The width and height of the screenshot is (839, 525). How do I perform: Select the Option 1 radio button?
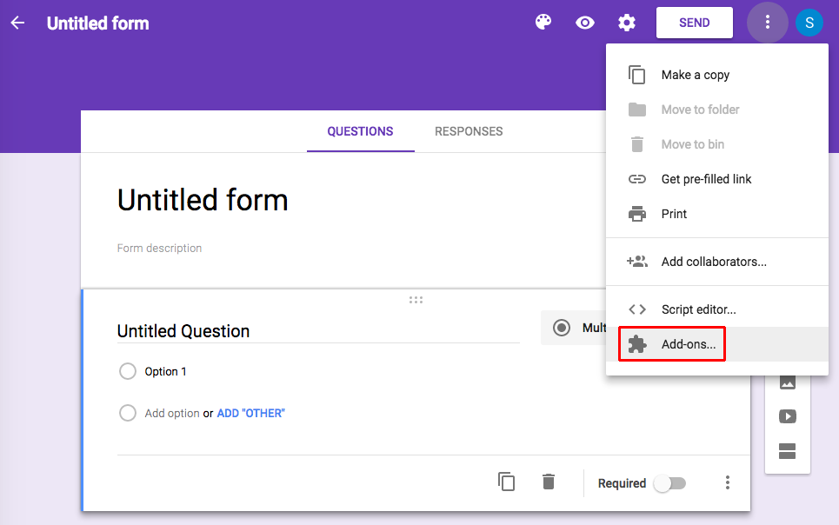[127, 371]
